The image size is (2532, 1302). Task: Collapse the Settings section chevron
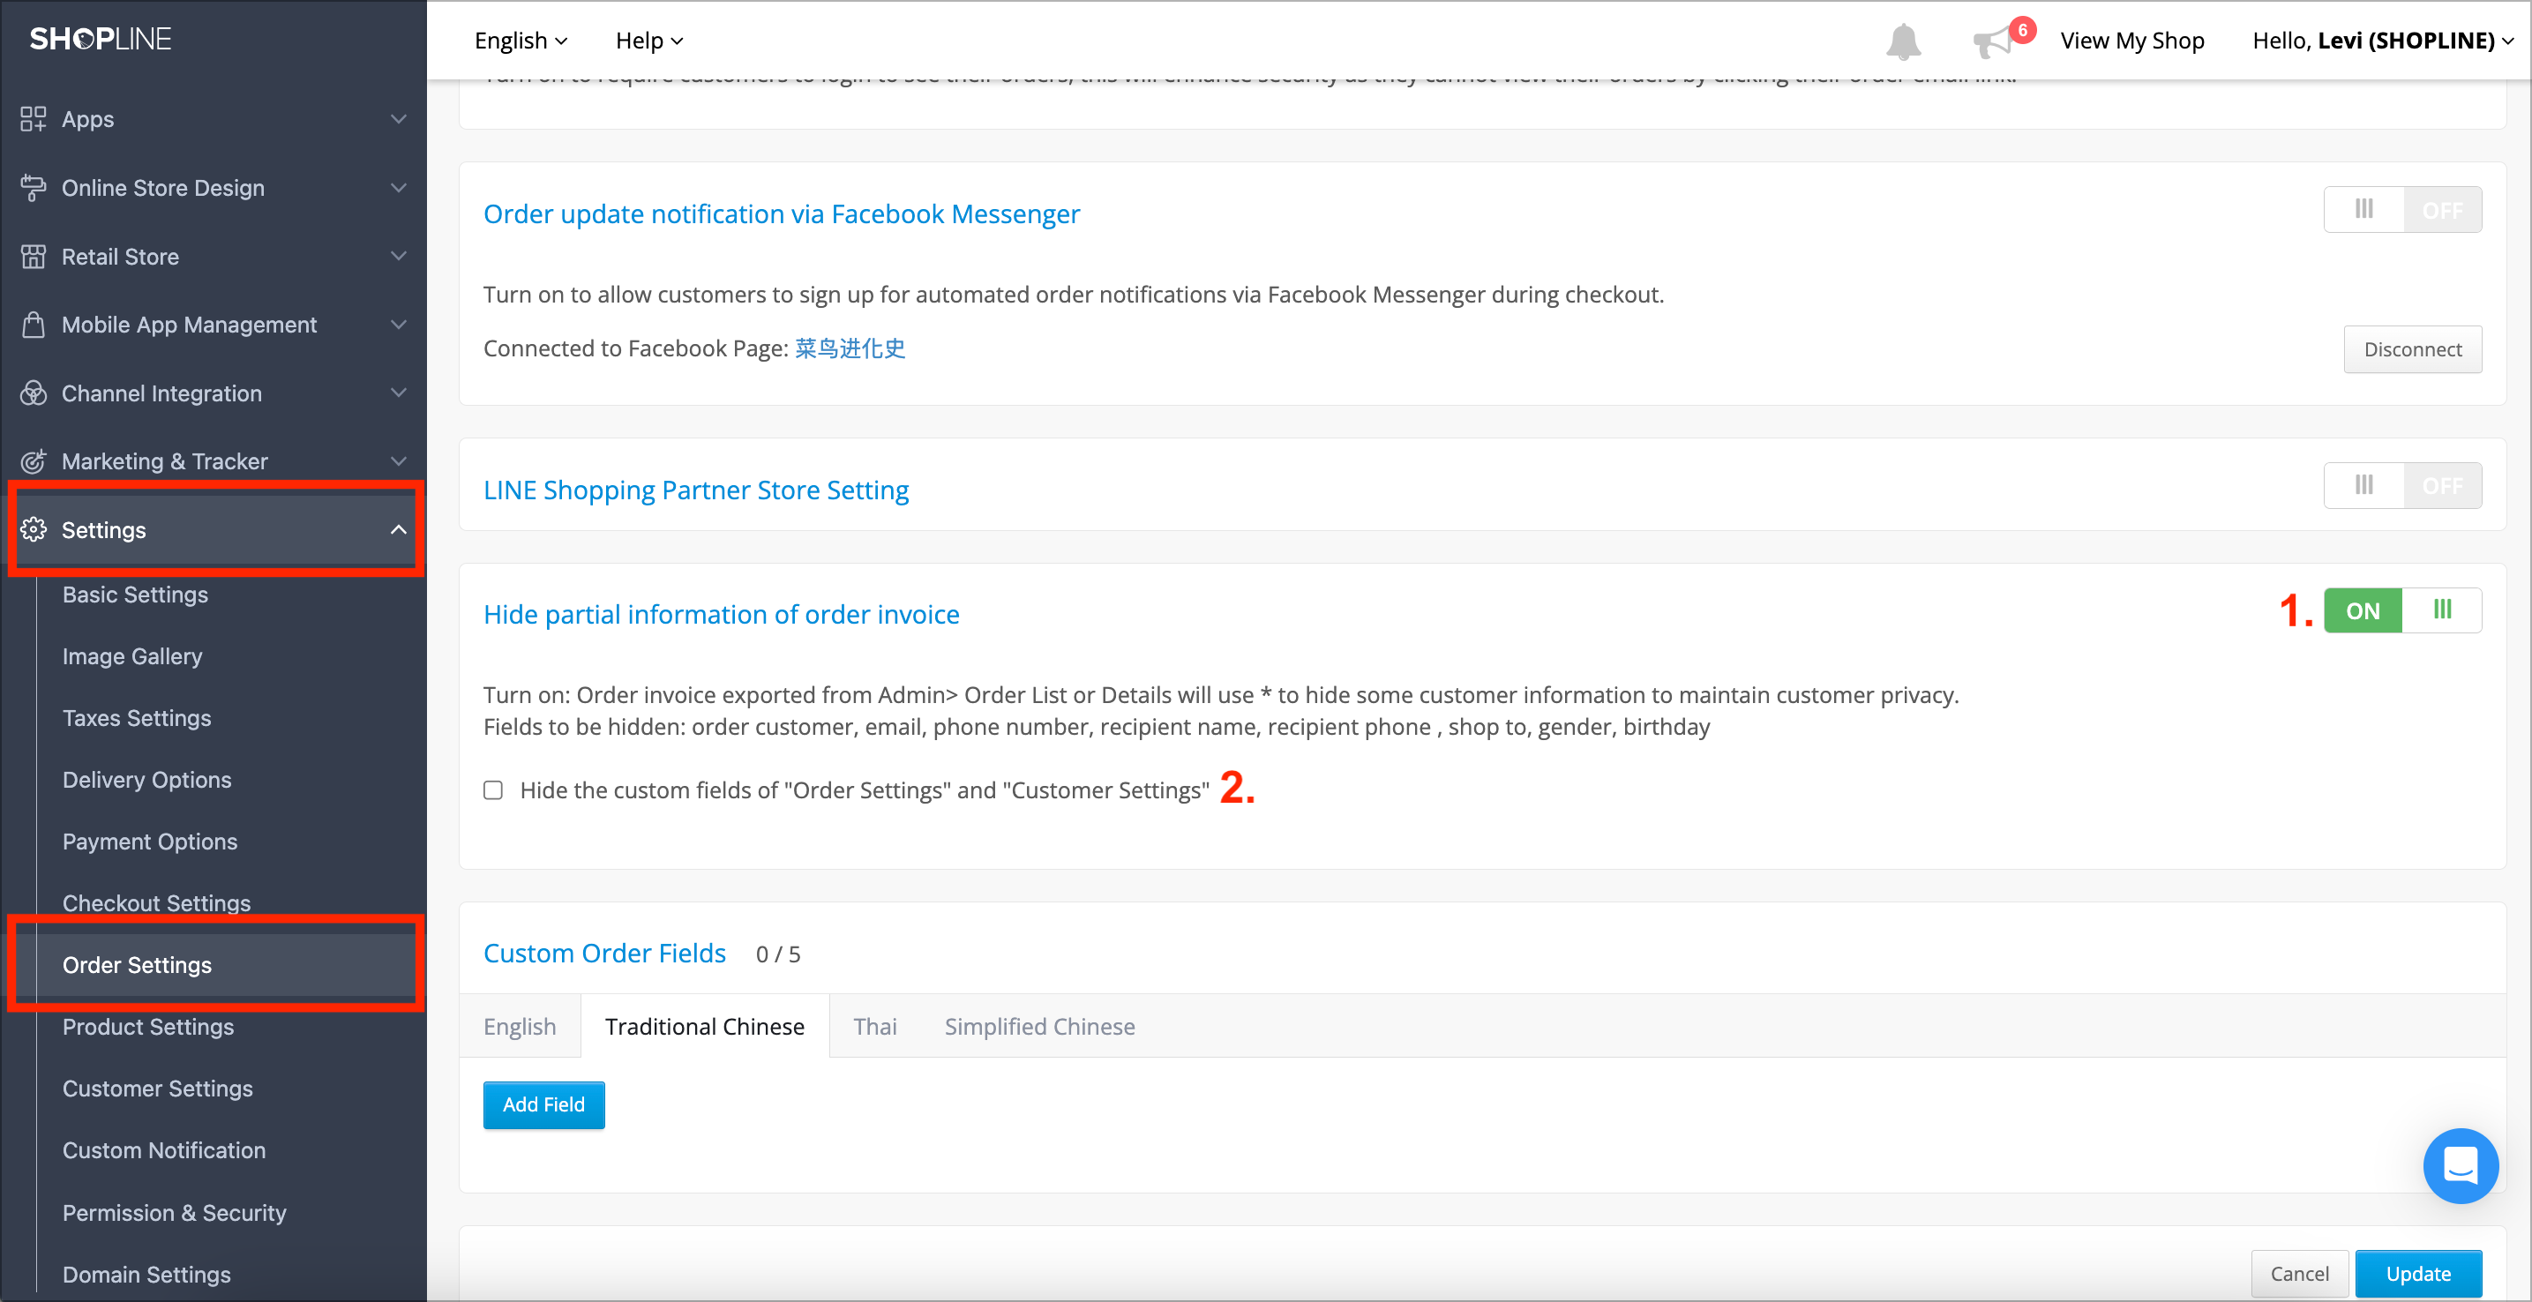[397, 529]
